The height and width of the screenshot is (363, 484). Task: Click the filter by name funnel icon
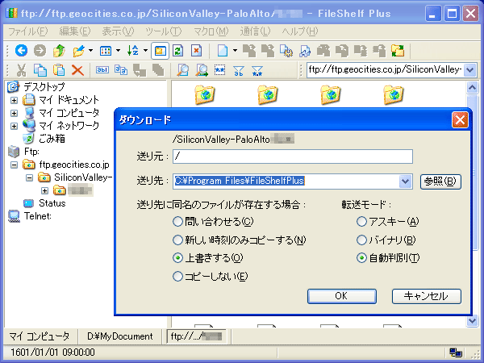point(238,71)
